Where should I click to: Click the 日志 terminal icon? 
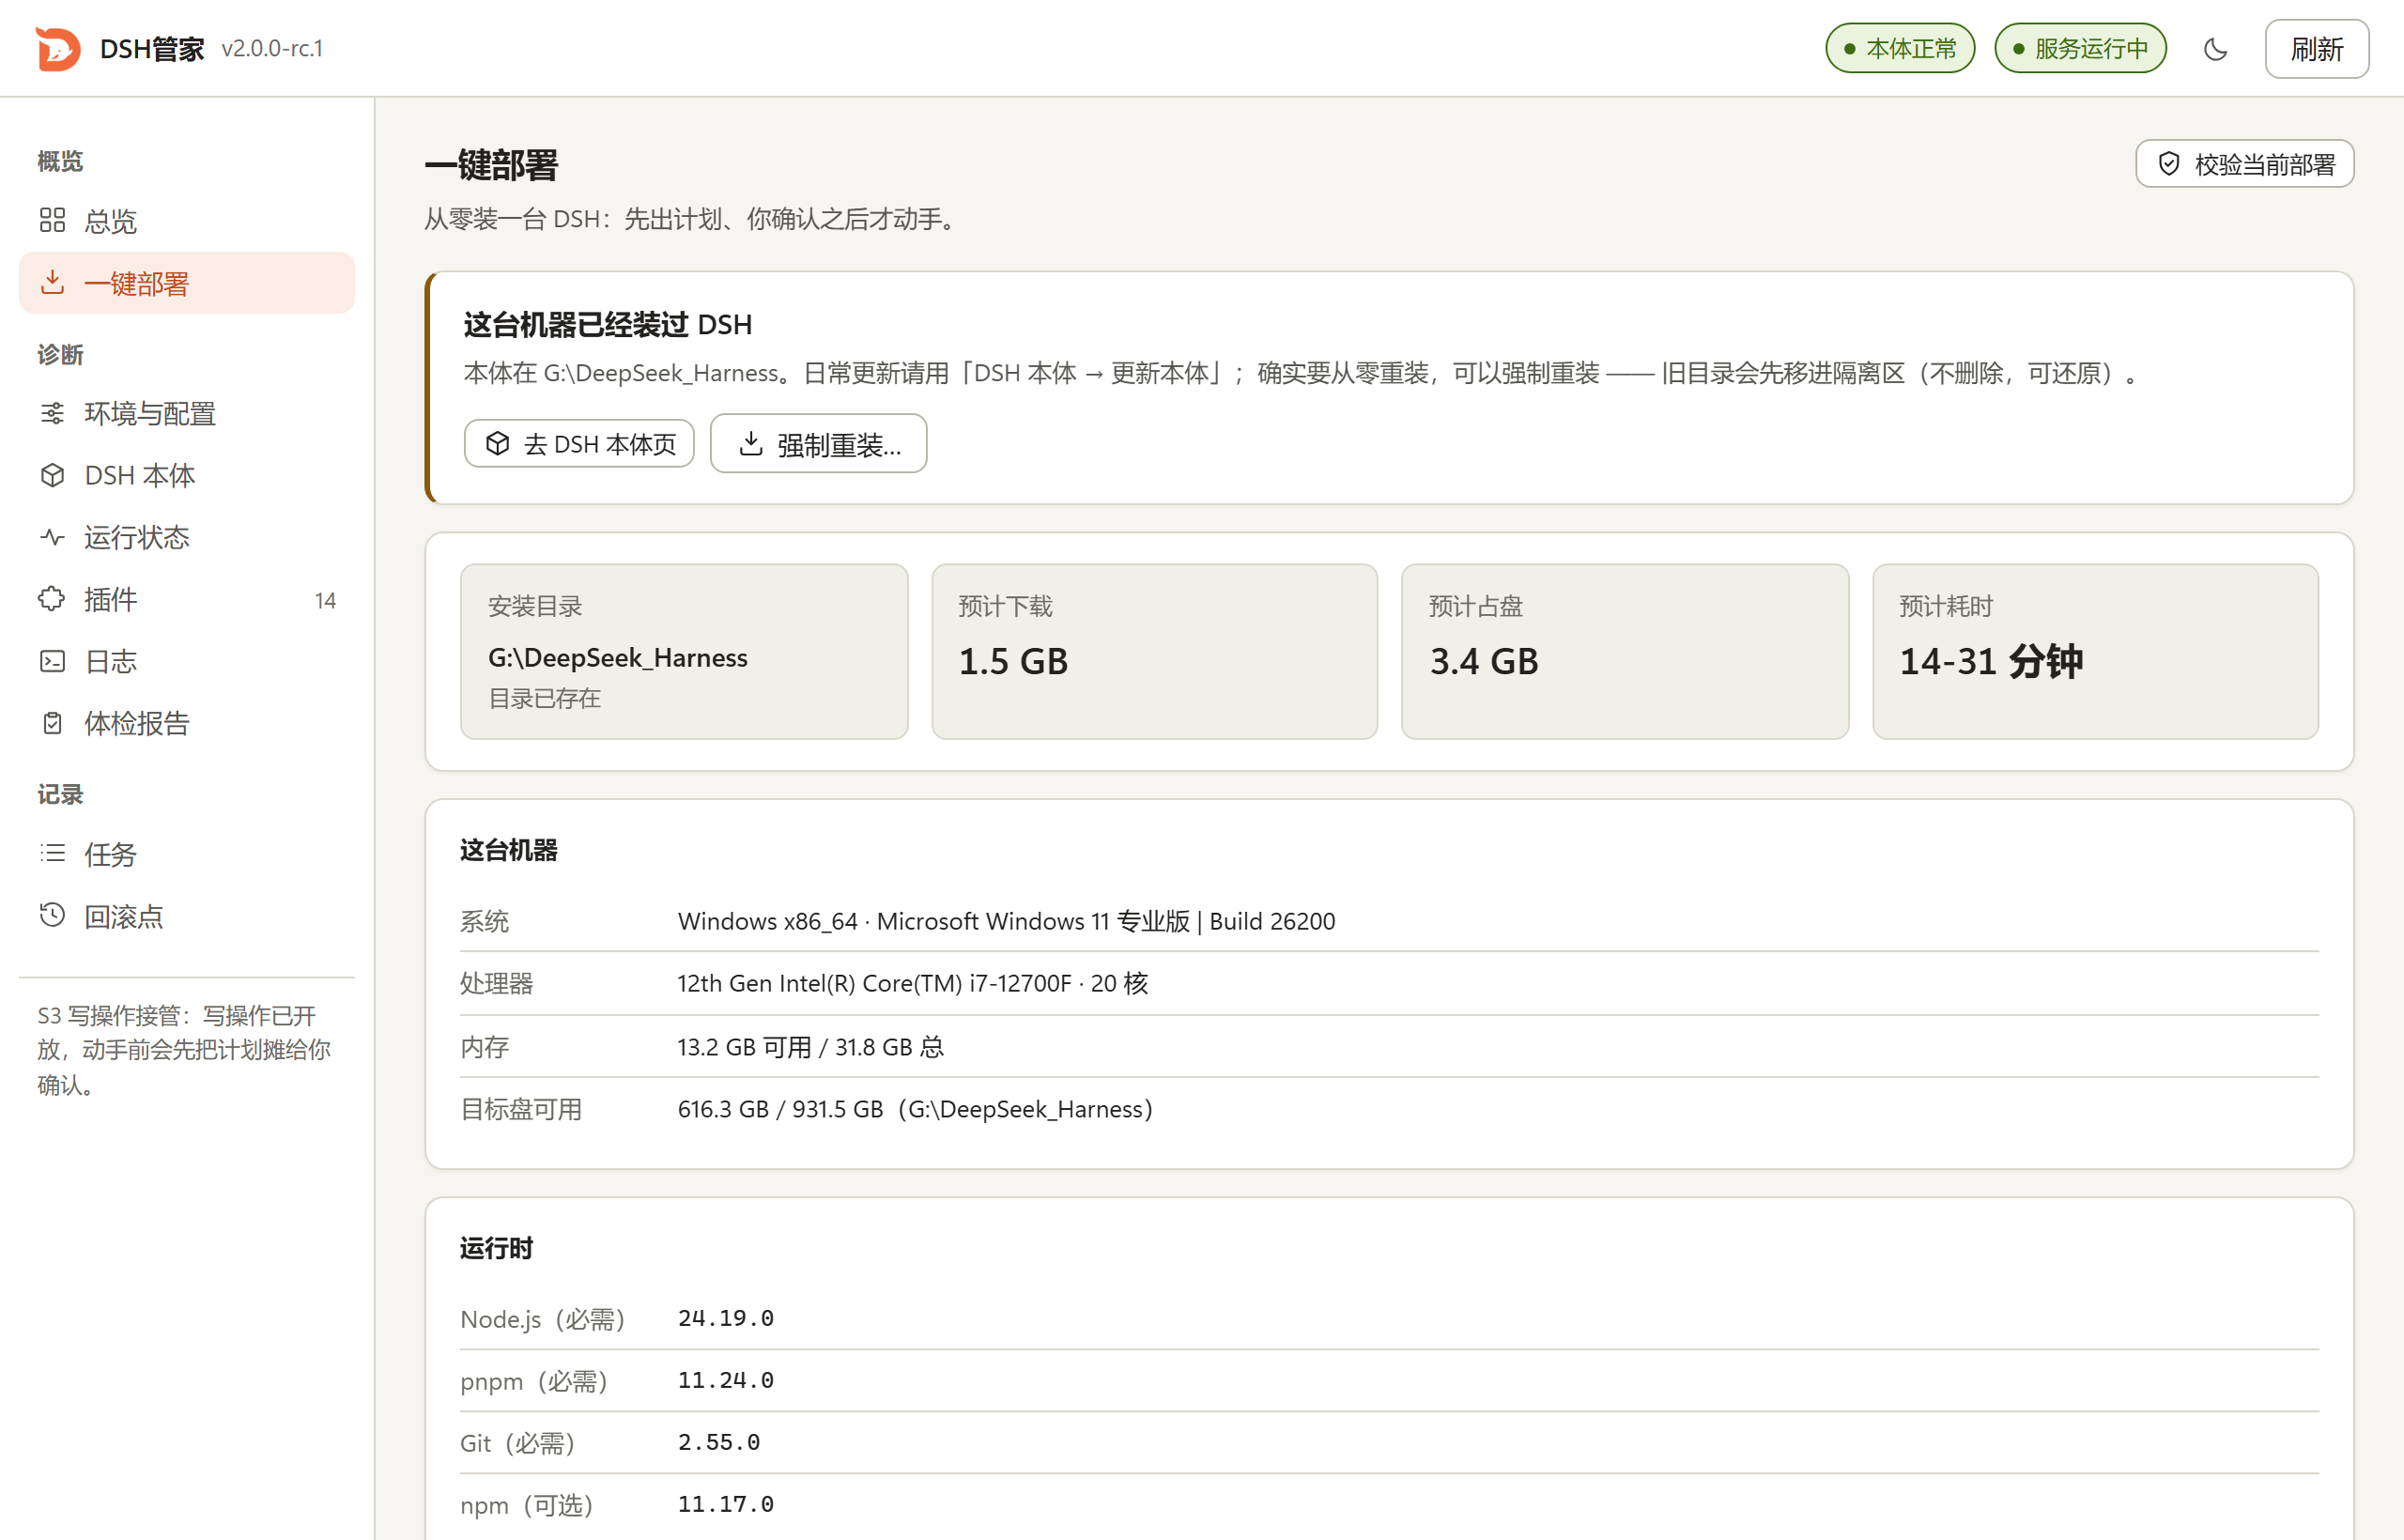(x=52, y=661)
